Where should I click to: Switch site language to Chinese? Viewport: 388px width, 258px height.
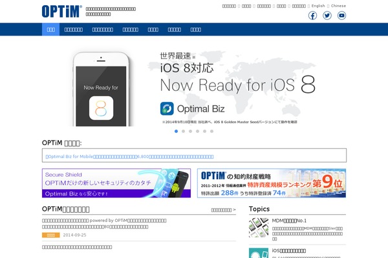pyautogui.click(x=338, y=6)
